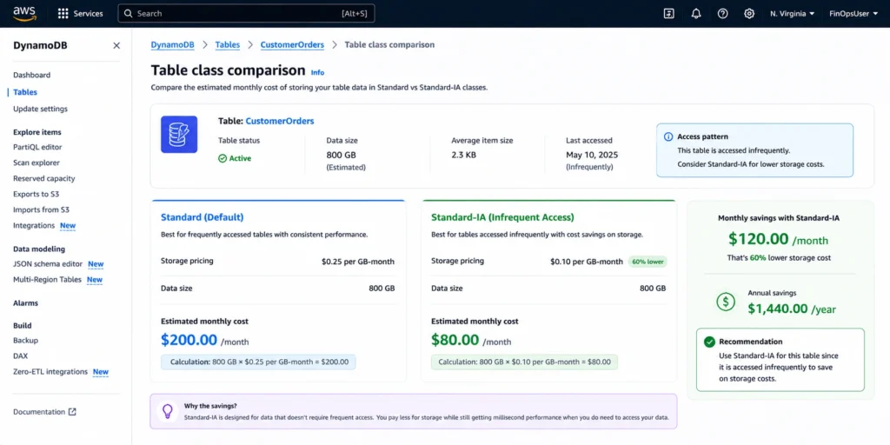
Task: Go to Dashboard in the sidebar
Action: pos(32,75)
